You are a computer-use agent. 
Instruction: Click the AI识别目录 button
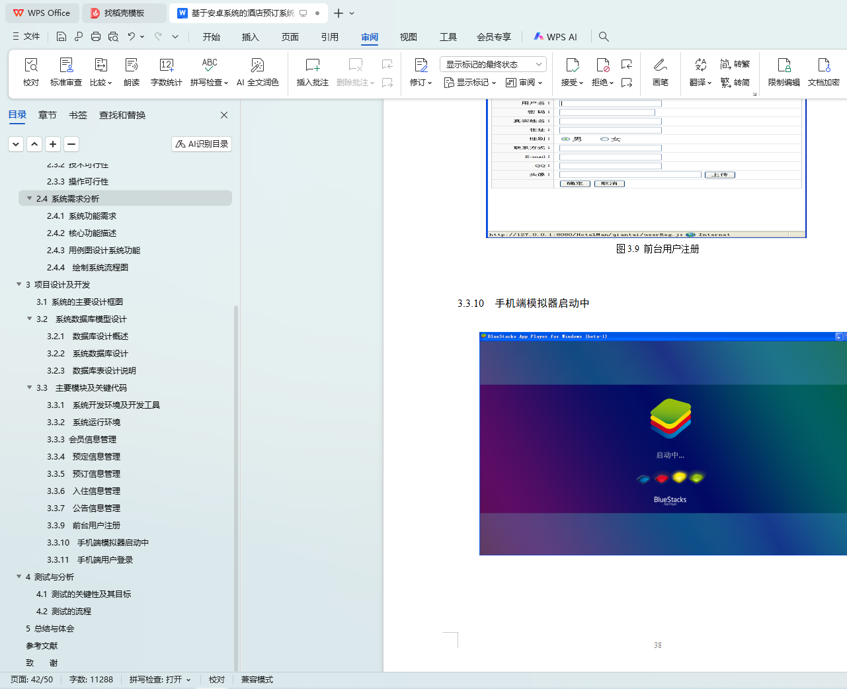pos(202,144)
